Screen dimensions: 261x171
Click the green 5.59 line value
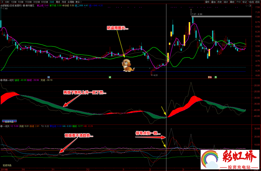tap(55, 6)
